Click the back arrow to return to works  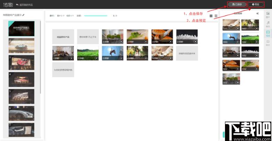pyautogui.click(x=17, y=5)
